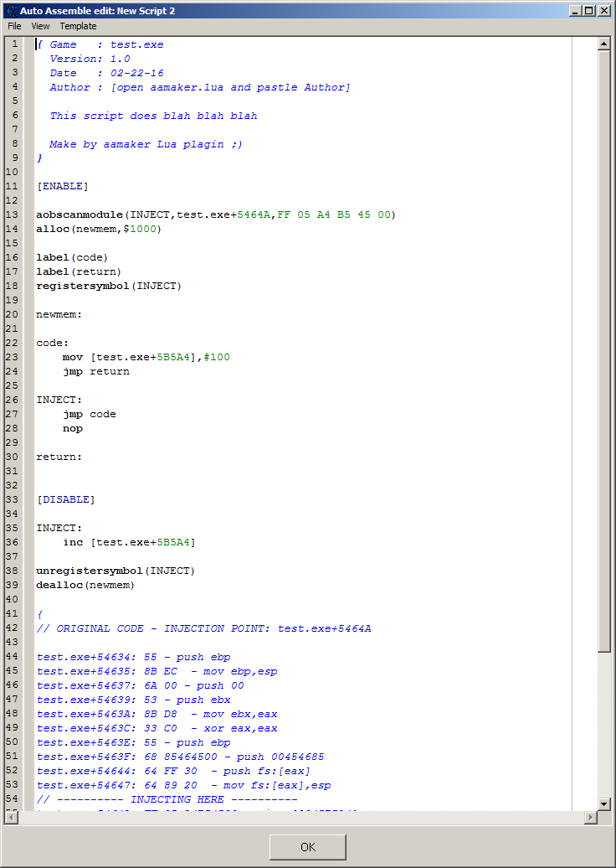Click the Version: 1.0 comment line
This screenshot has height=868, width=616.
pos(90,59)
